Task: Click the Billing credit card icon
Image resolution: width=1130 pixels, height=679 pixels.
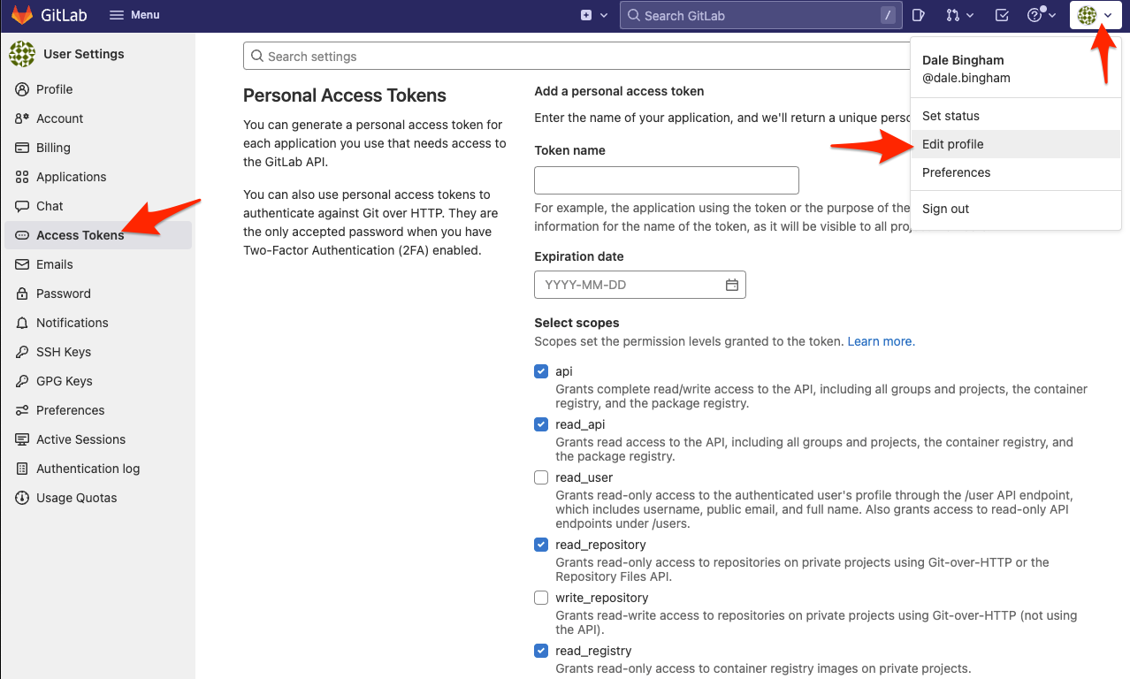Action: (x=22, y=148)
